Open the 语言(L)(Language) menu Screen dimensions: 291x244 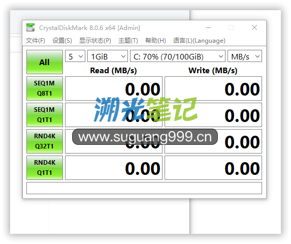coord(199,41)
